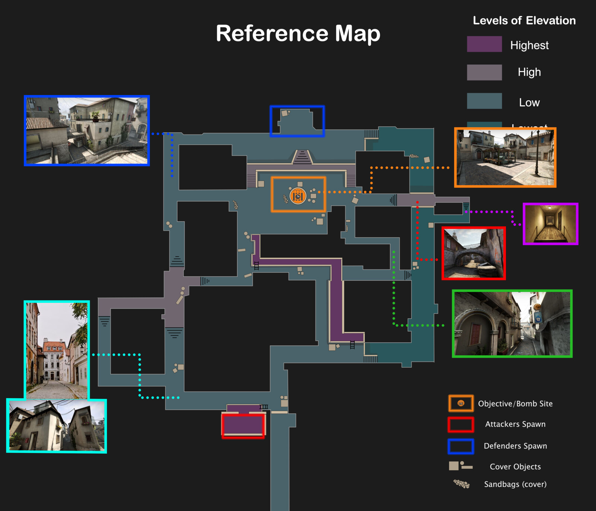Click the "Highest" legend label
Screen dimensions: 596x511
pyautogui.click(x=529, y=45)
